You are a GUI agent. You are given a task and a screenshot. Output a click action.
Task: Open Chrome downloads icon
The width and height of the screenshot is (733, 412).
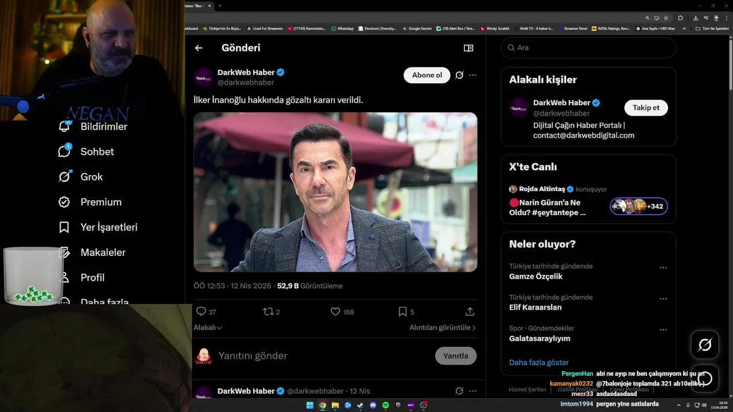pos(696,18)
